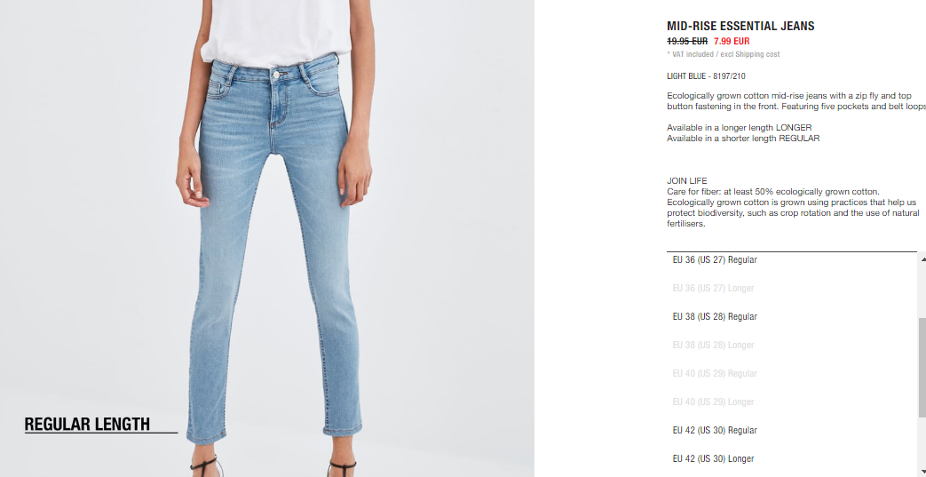Click the Mid-Rise Essential Jeans title
926x477 pixels.
pos(740,26)
